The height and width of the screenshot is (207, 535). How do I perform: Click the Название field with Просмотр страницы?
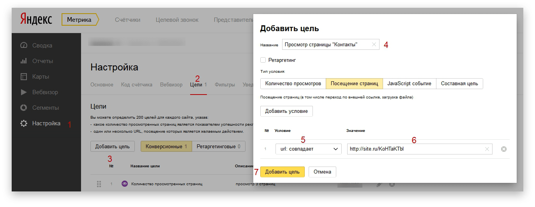coord(330,45)
